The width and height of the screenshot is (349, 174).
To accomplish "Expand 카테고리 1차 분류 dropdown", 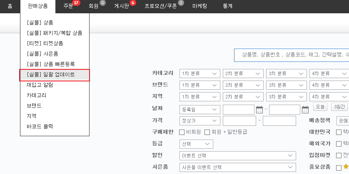I will (x=199, y=74).
